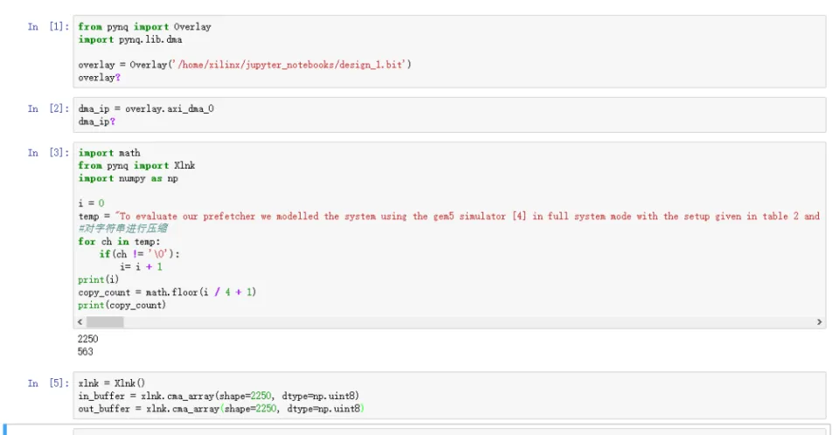Click the horizontal scrollbar thumb in cell 3
This screenshot has height=435, width=839.
click(x=105, y=322)
